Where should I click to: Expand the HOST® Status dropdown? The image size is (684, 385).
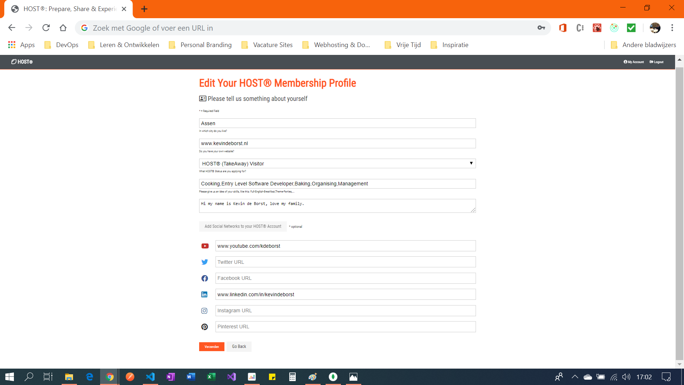(337, 164)
